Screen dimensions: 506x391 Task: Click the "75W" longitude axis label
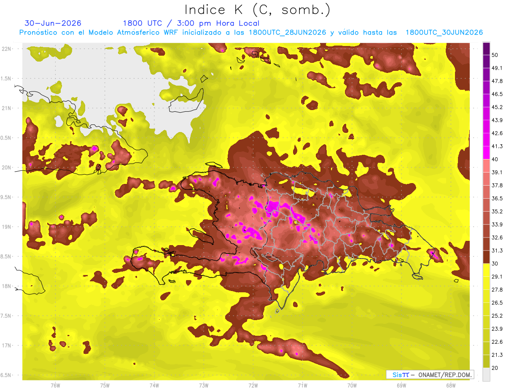click(105, 386)
